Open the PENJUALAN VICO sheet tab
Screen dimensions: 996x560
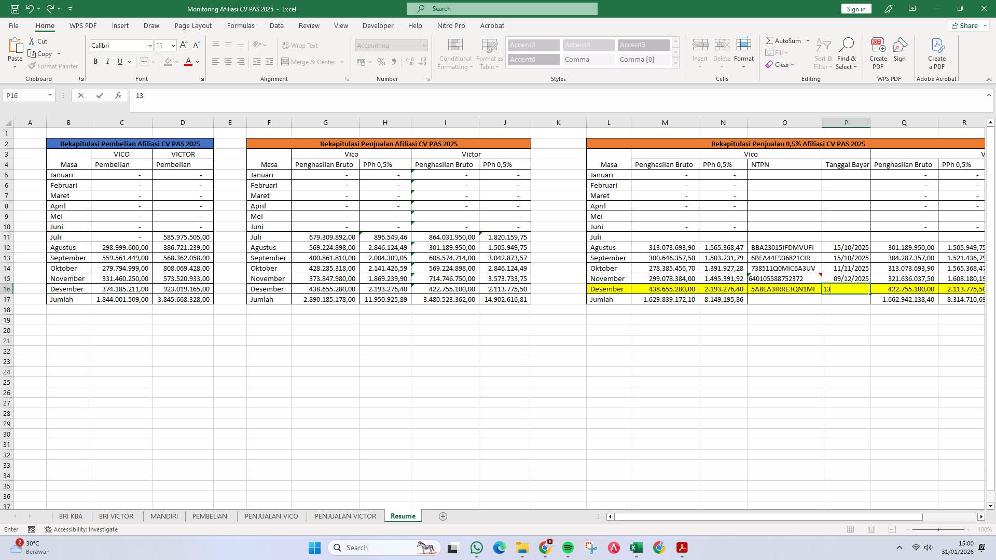(x=271, y=516)
